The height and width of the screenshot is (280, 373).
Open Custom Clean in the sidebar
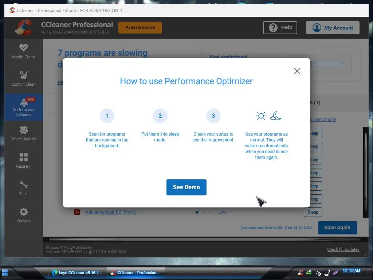click(x=24, y=79)
